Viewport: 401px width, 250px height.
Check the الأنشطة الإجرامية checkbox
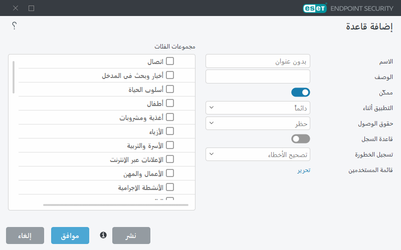coord(170,187)
